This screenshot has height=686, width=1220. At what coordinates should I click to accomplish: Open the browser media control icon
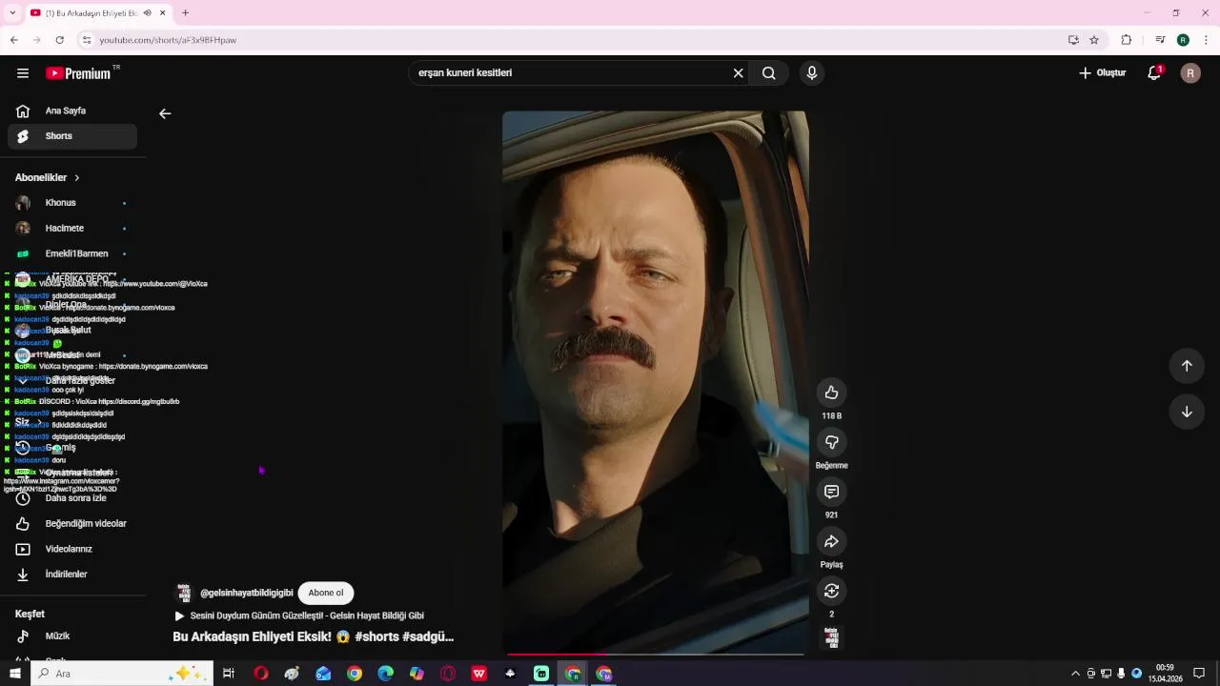pos(1160,40)
